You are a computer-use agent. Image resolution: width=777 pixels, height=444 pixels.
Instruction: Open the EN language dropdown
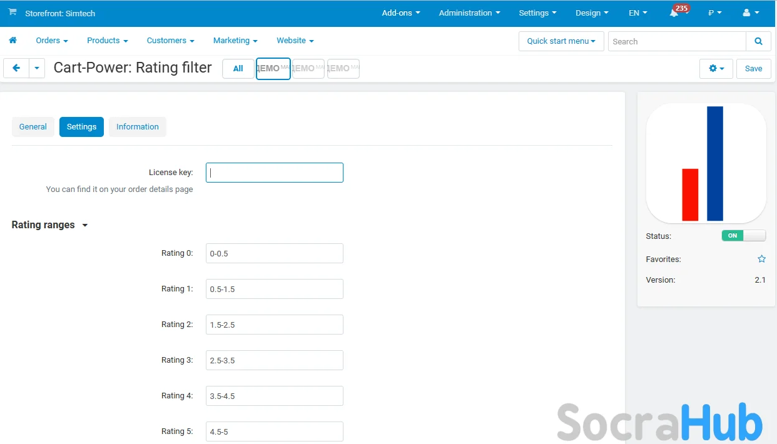(x=637, y=13)
